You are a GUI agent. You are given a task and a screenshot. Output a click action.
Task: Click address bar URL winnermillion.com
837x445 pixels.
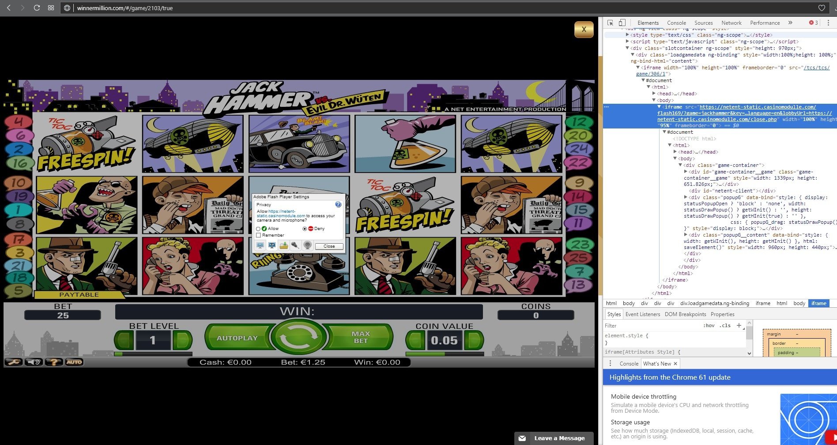[x=125, y=8]
